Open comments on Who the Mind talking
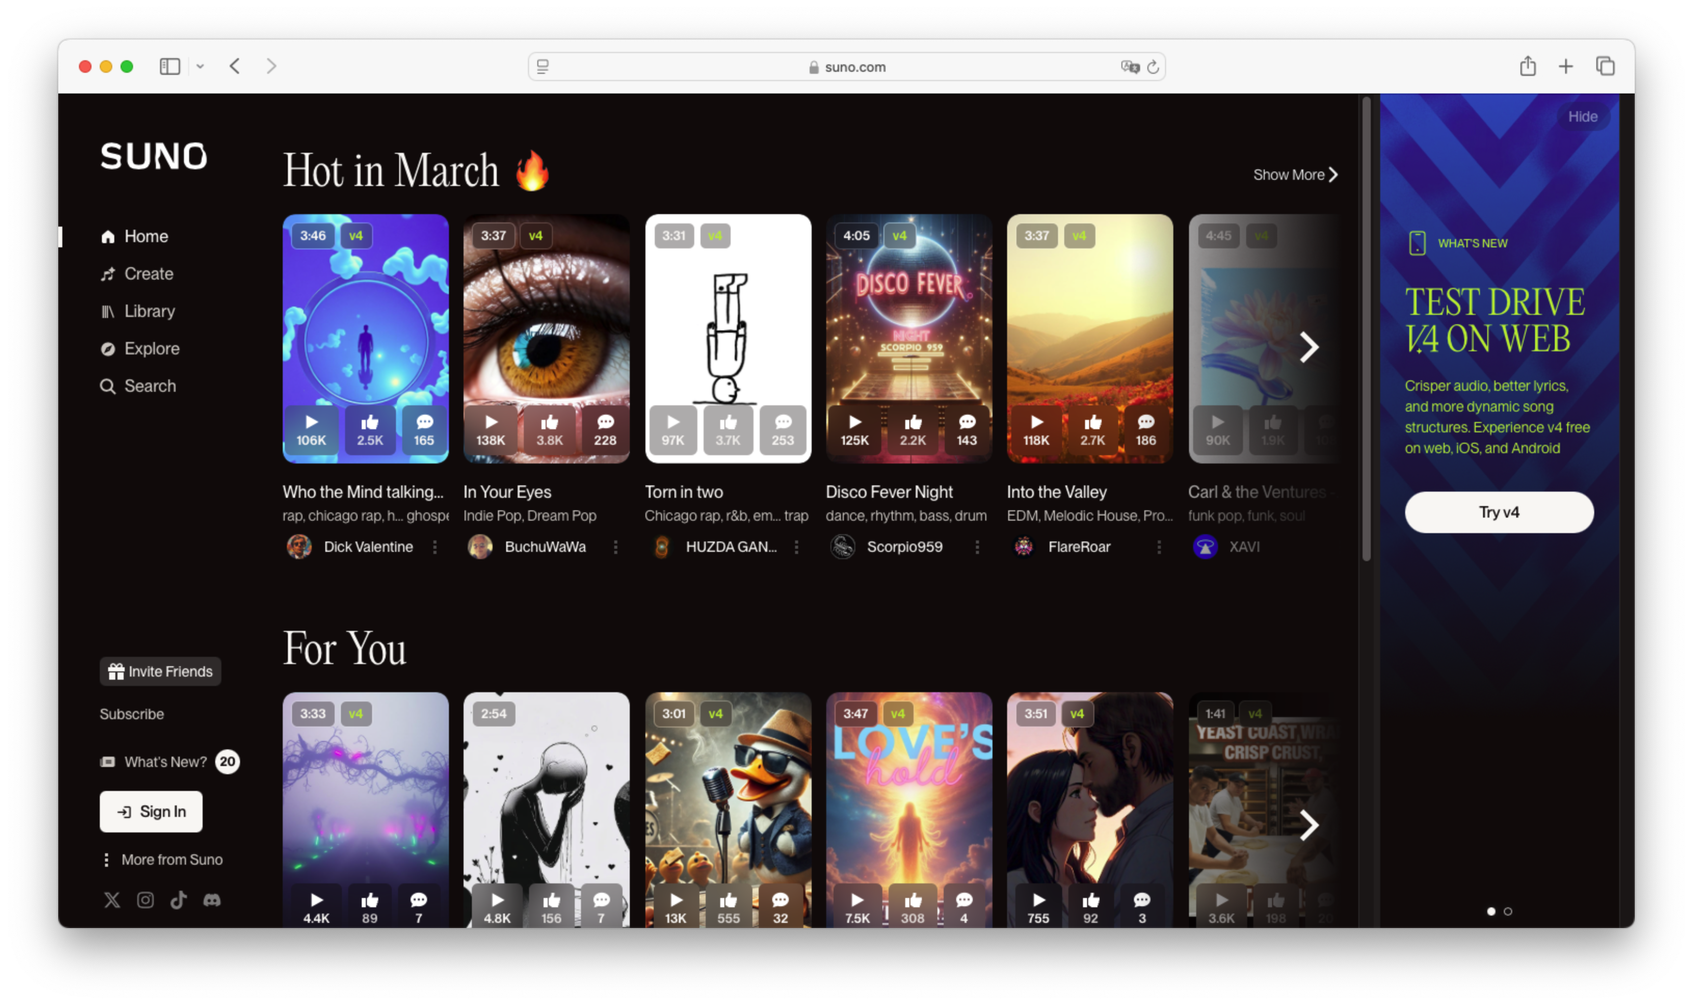 (x=424, y=431)
